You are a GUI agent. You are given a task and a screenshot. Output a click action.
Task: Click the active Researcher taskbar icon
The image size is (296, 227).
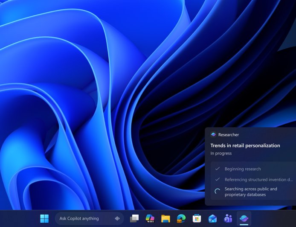(244, 218)
